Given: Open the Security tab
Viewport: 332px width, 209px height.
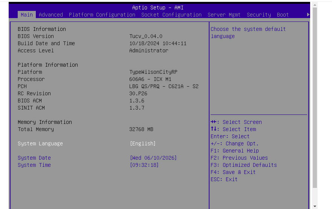Looking at the screenshot, I should [x=259, y=15].
